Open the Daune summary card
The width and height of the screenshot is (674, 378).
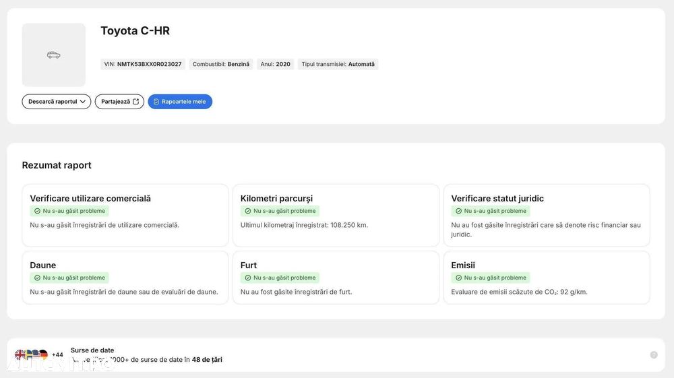(x=125, y=278)
